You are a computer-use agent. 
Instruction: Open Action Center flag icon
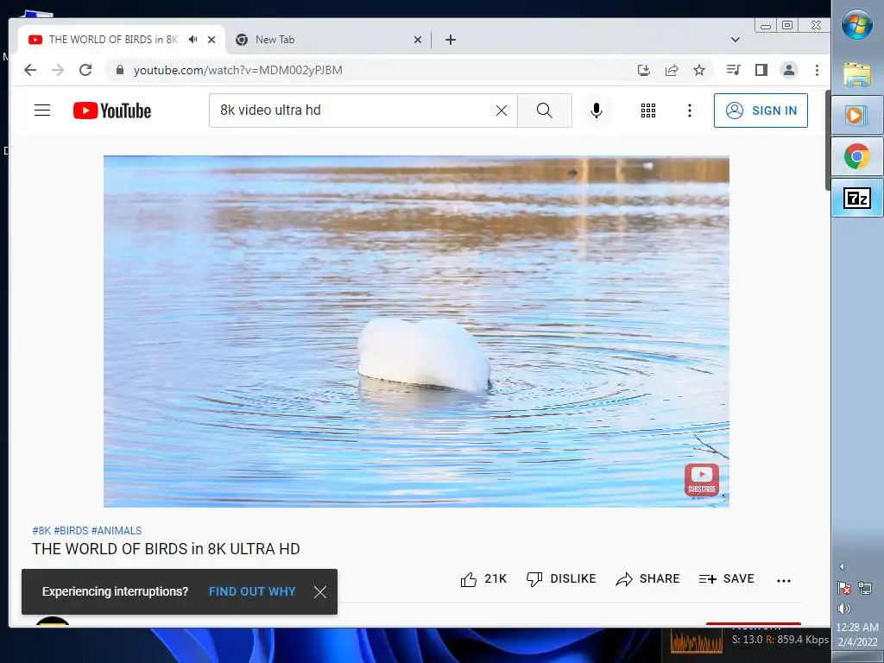[844, 589]
